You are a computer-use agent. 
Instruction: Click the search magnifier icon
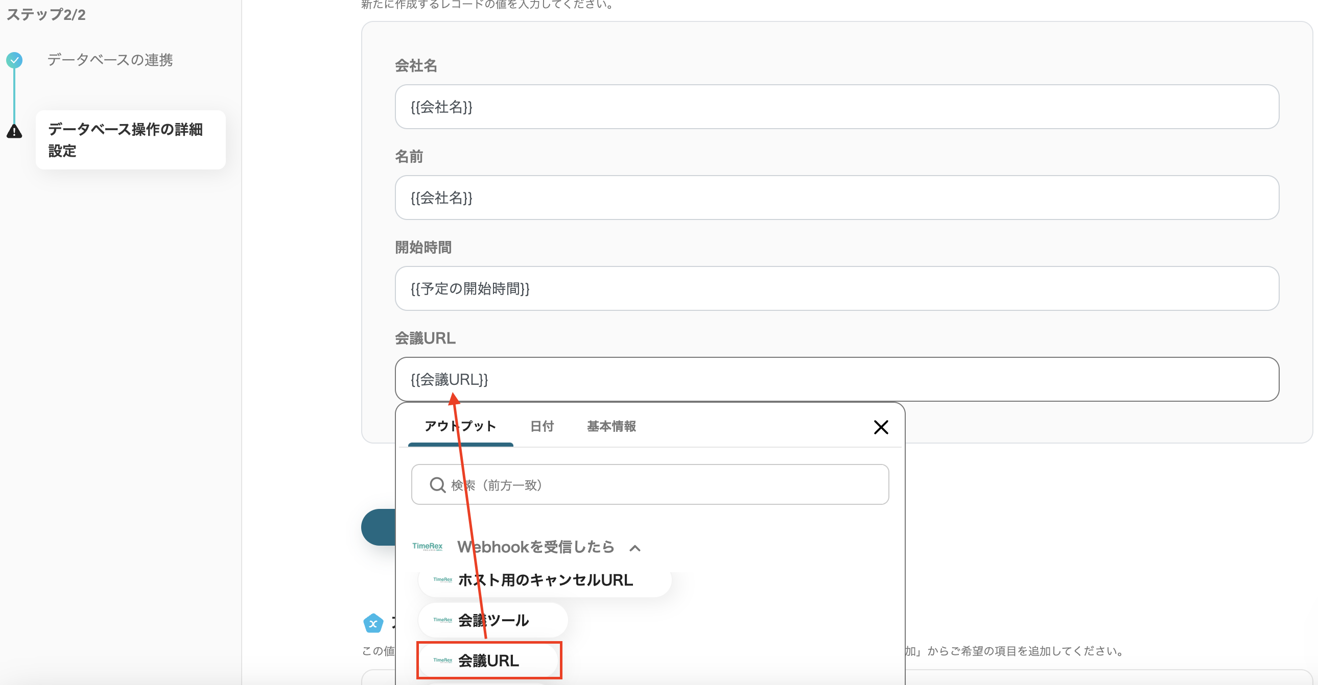coord(437,484)
